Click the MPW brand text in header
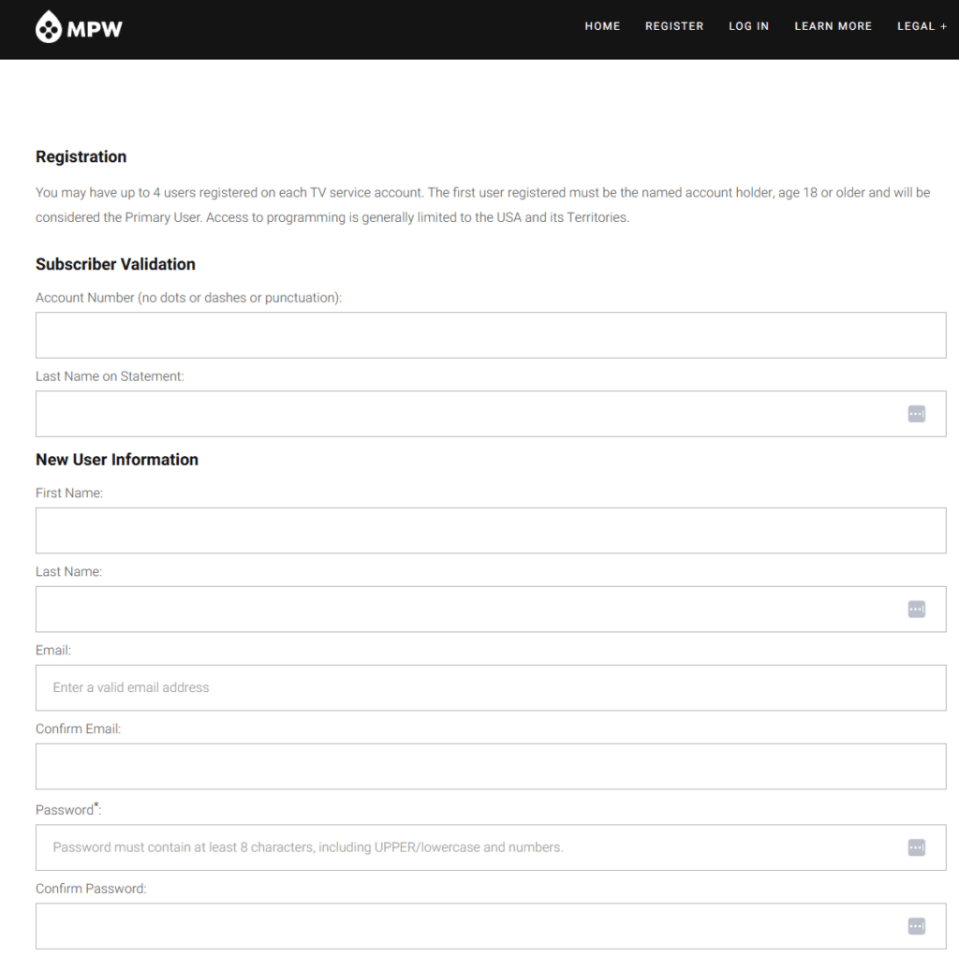 pos(95,29)
